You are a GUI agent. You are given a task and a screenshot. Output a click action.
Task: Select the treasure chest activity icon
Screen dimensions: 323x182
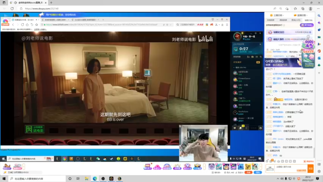(x=197, y=167)
